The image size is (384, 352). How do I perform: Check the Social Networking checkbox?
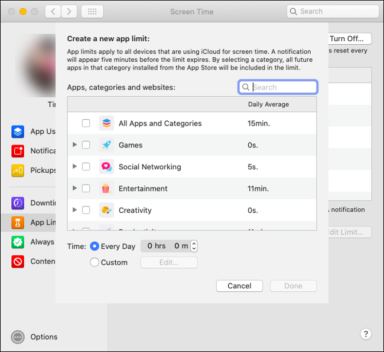pos(86,166)
